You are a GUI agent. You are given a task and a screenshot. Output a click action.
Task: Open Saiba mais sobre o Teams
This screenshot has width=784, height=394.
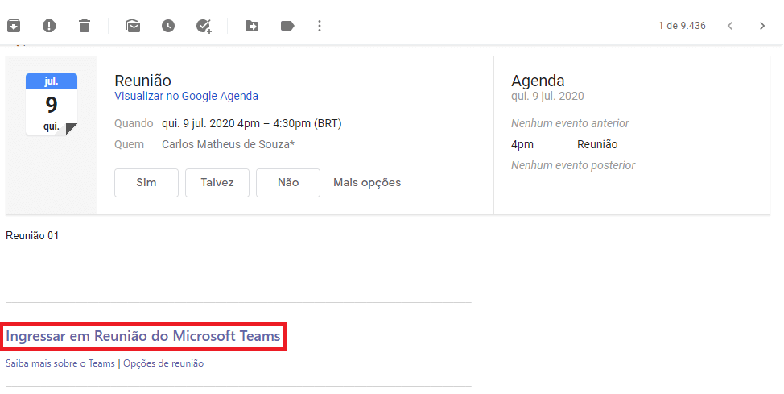pyautogui.click(x=60, y=363)
